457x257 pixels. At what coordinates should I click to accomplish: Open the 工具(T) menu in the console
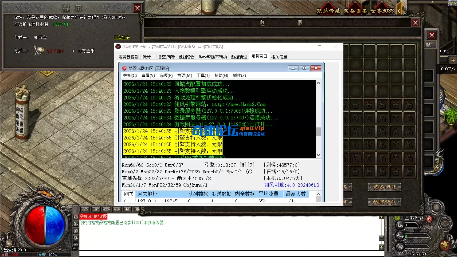tap(203, 75)
